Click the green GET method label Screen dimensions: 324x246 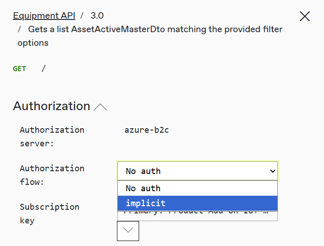tap(19, 69)
